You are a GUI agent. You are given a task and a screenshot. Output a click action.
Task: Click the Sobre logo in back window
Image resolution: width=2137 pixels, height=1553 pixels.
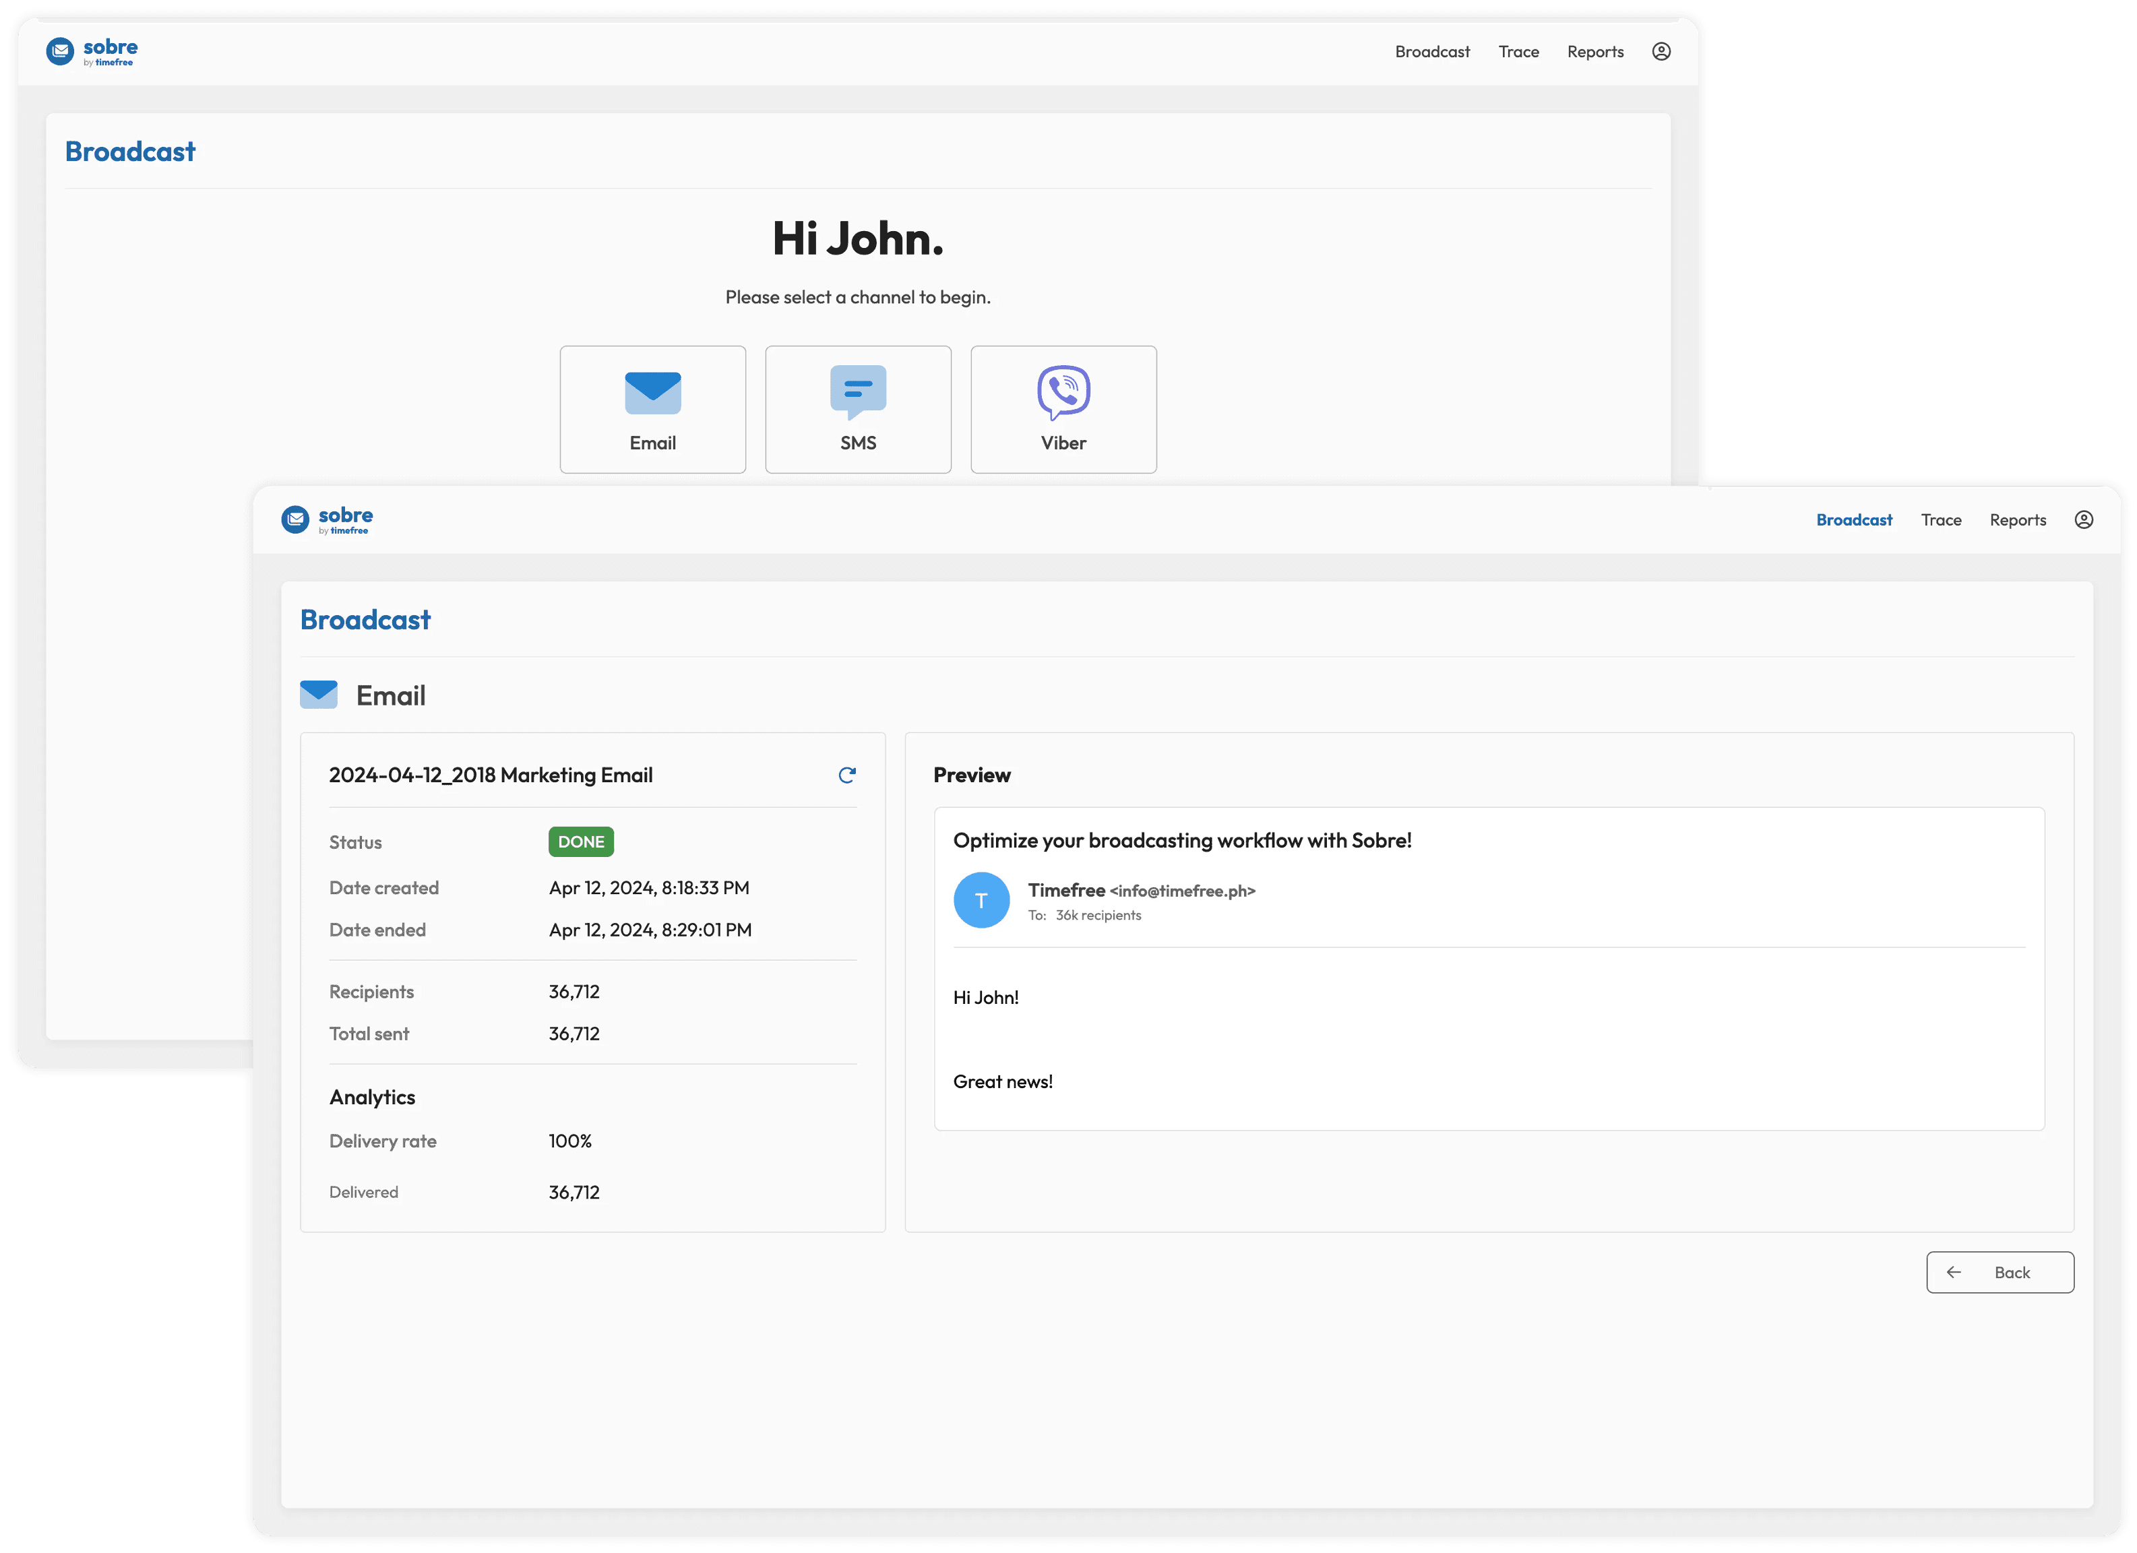(x=92, y=52)
